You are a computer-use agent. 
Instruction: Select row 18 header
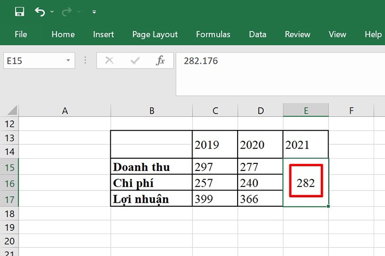click(9, 214)
